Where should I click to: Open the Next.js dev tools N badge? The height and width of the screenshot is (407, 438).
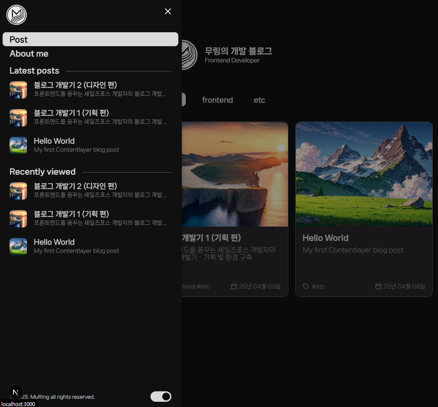15,392
